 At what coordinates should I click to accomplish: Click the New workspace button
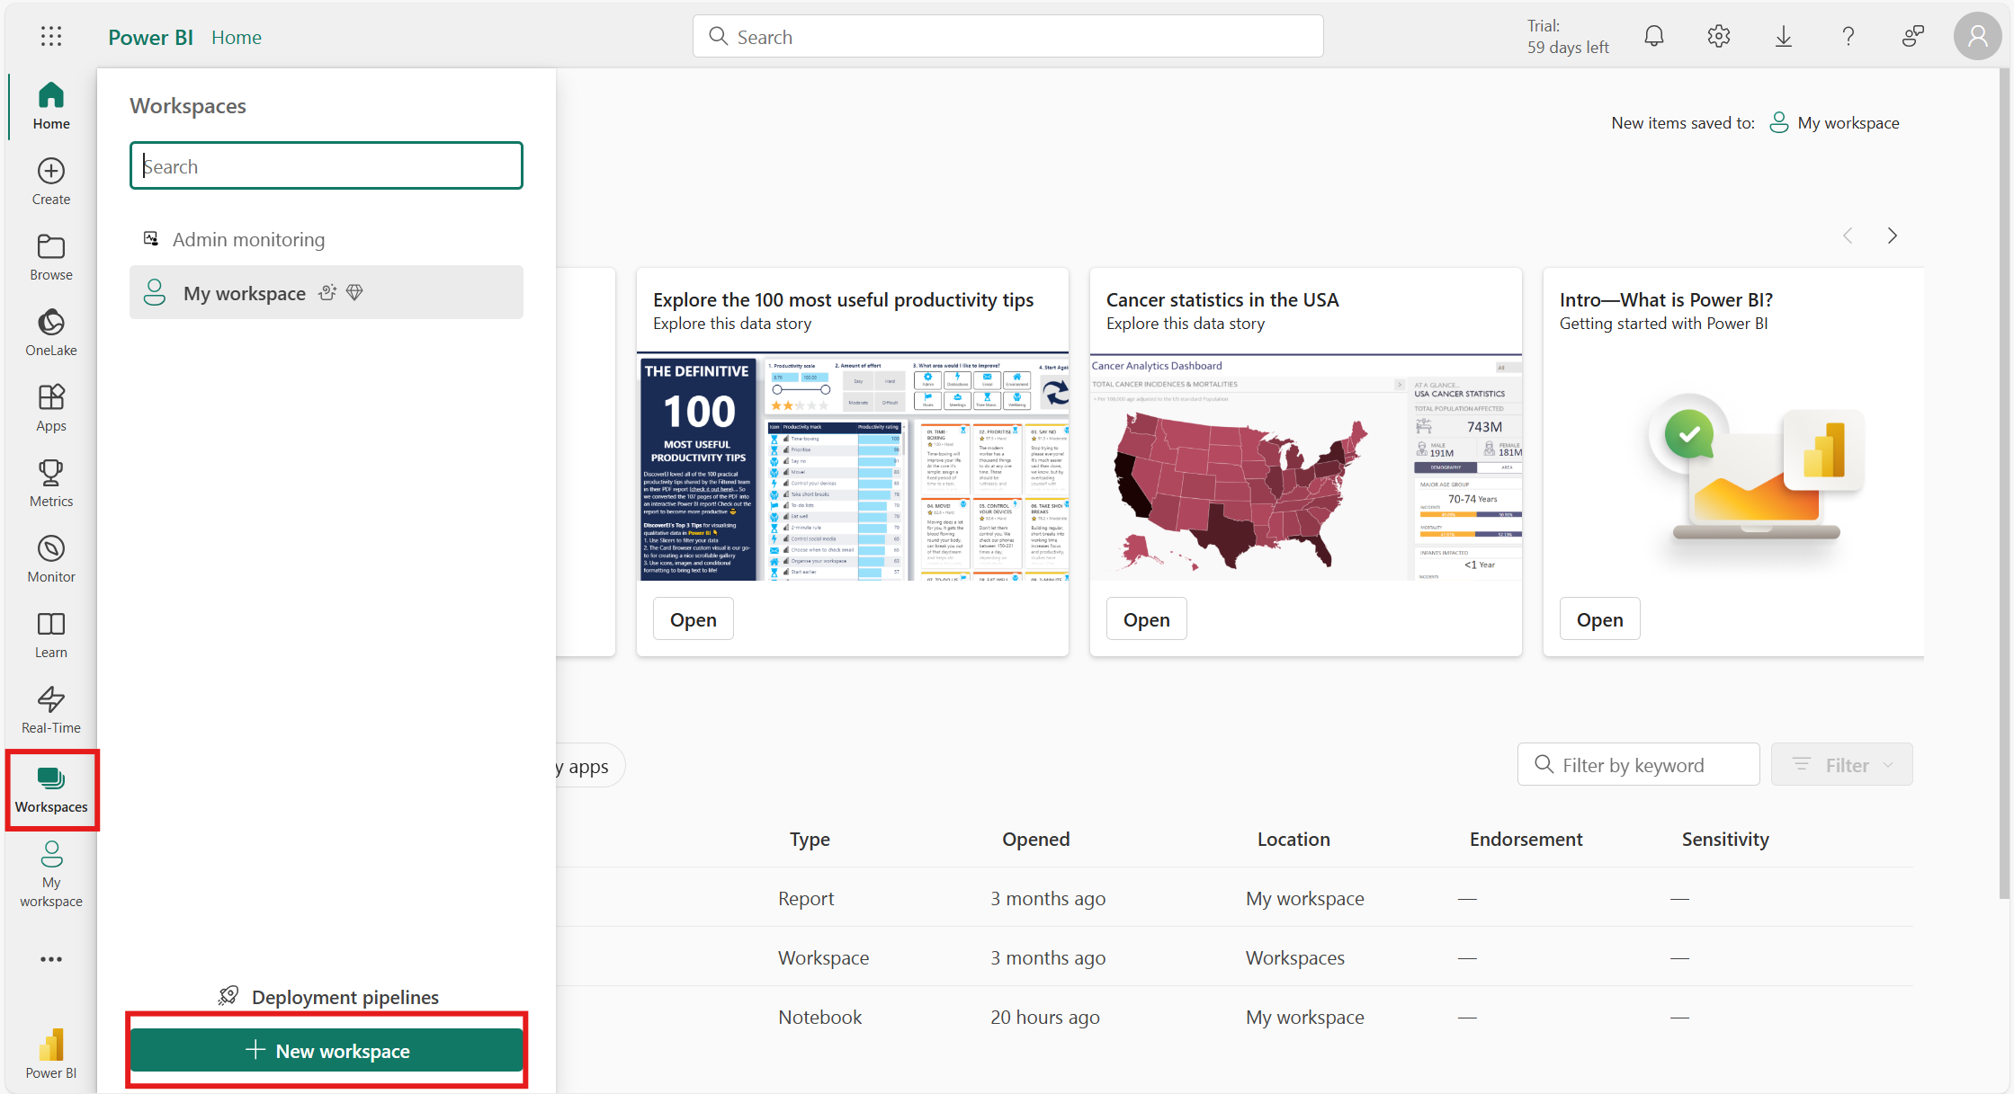[327, 1051]
